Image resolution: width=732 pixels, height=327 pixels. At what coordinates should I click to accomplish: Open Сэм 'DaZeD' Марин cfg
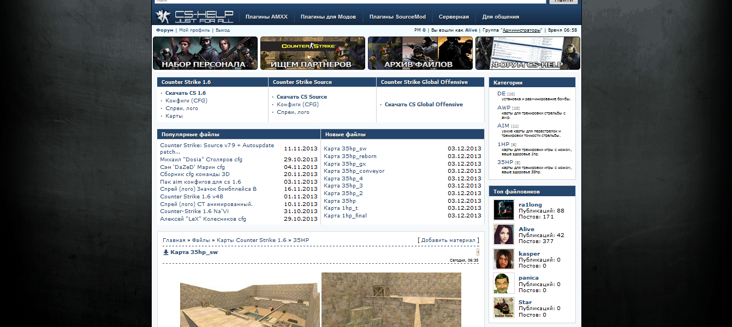pyautogui.click(x=192, y=167)
